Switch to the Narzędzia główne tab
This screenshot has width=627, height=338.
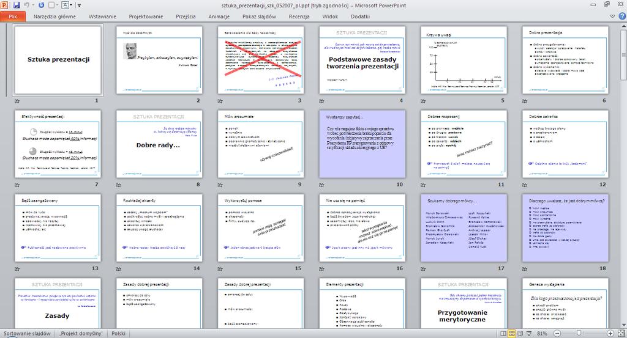[x=54, y=17]
